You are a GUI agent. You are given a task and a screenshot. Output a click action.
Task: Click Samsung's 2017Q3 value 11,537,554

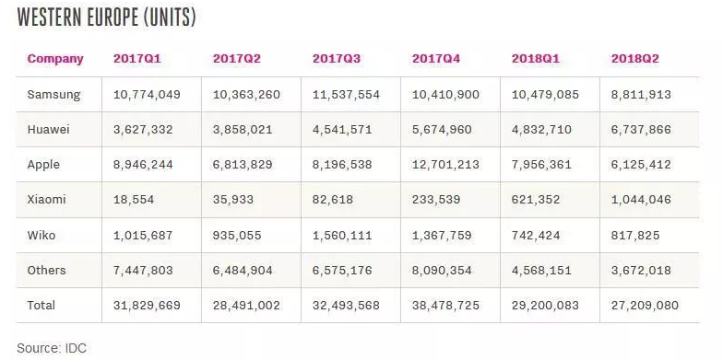tap(347, 95)
